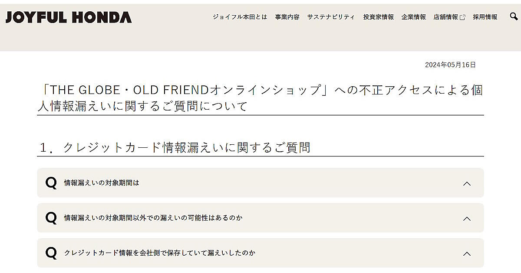
Task: Click question クレジットカード情報を会社側で保存していて漏えいしたのか
Action: (x=160, y=253)
